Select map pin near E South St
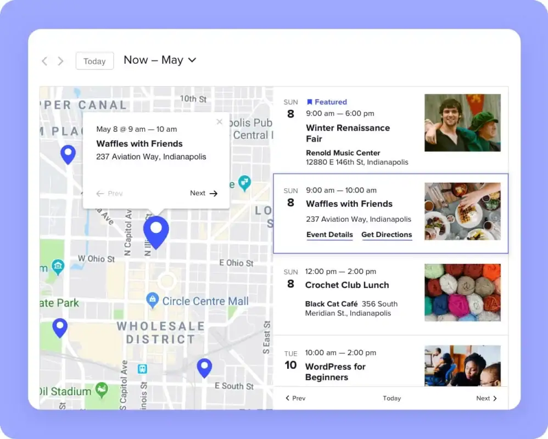This screenshot has height=439, width=548. pyautogui.click(x=204, y=368)
